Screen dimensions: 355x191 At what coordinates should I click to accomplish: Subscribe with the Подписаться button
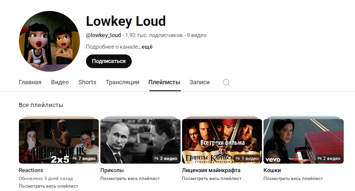tap(109, 61)
